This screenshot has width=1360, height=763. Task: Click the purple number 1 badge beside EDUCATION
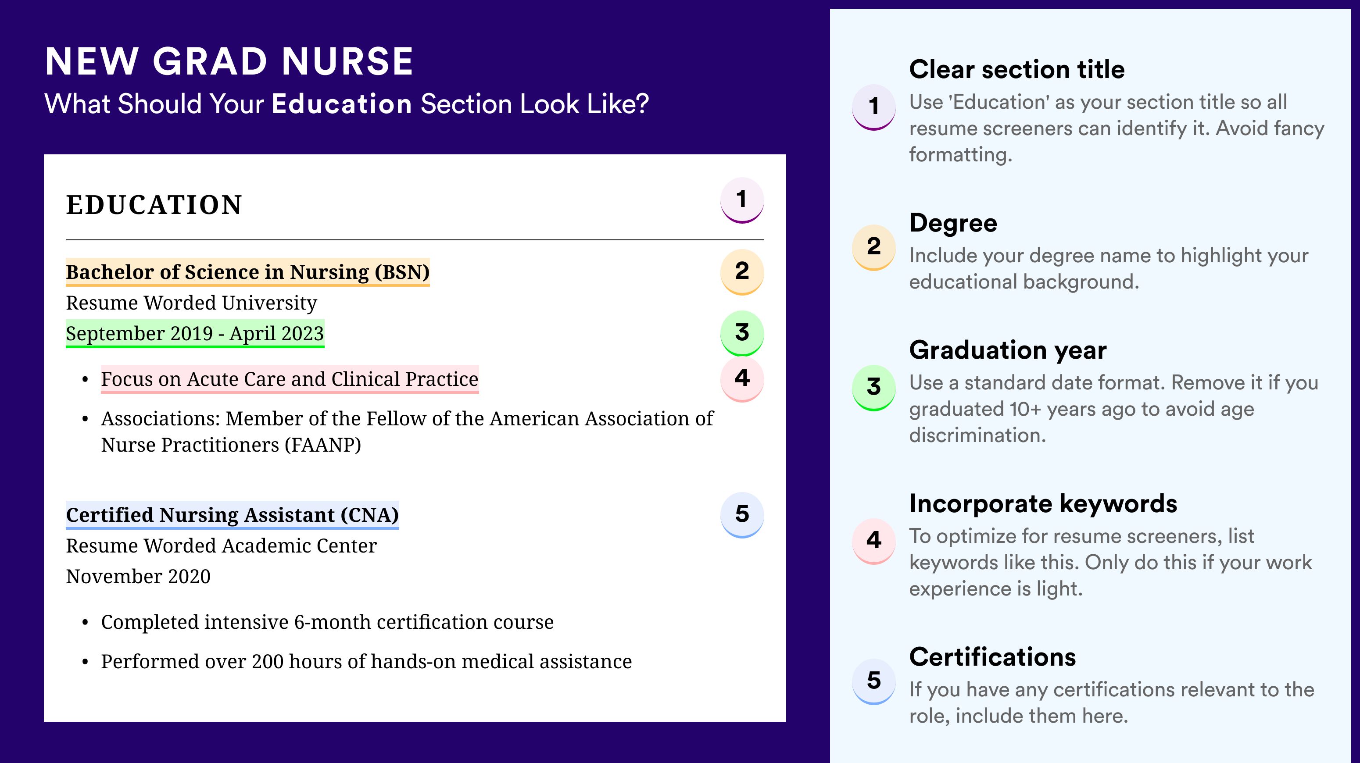(742, 200)
